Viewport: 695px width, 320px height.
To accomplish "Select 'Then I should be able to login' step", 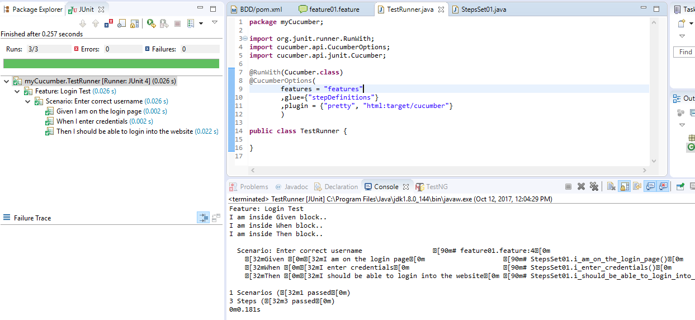I will [132, 131].
